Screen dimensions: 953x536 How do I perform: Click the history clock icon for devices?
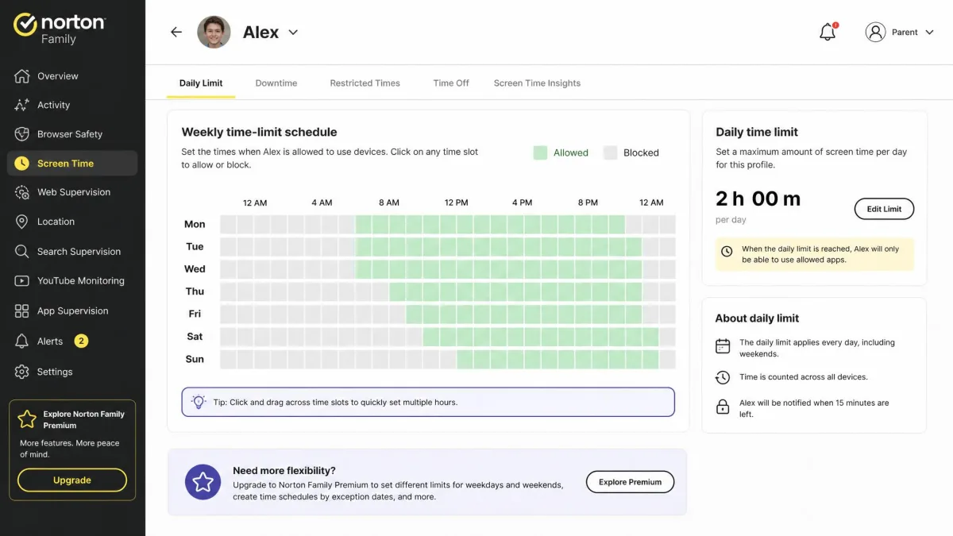click(x=723, y=377)
